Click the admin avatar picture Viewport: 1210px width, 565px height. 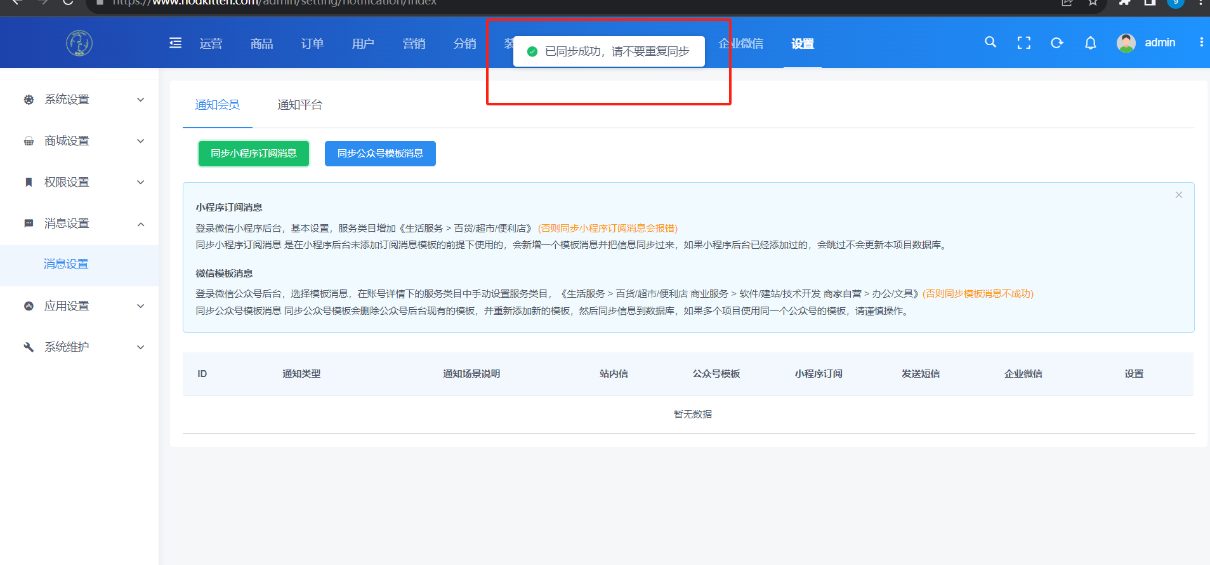[1126, 43]
